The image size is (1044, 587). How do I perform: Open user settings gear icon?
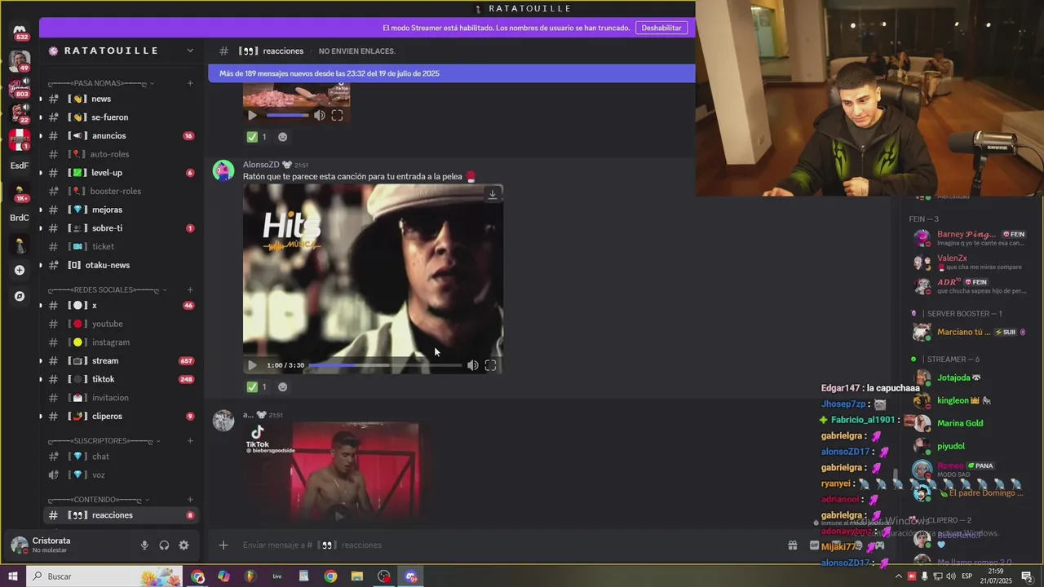click(184, 545)
